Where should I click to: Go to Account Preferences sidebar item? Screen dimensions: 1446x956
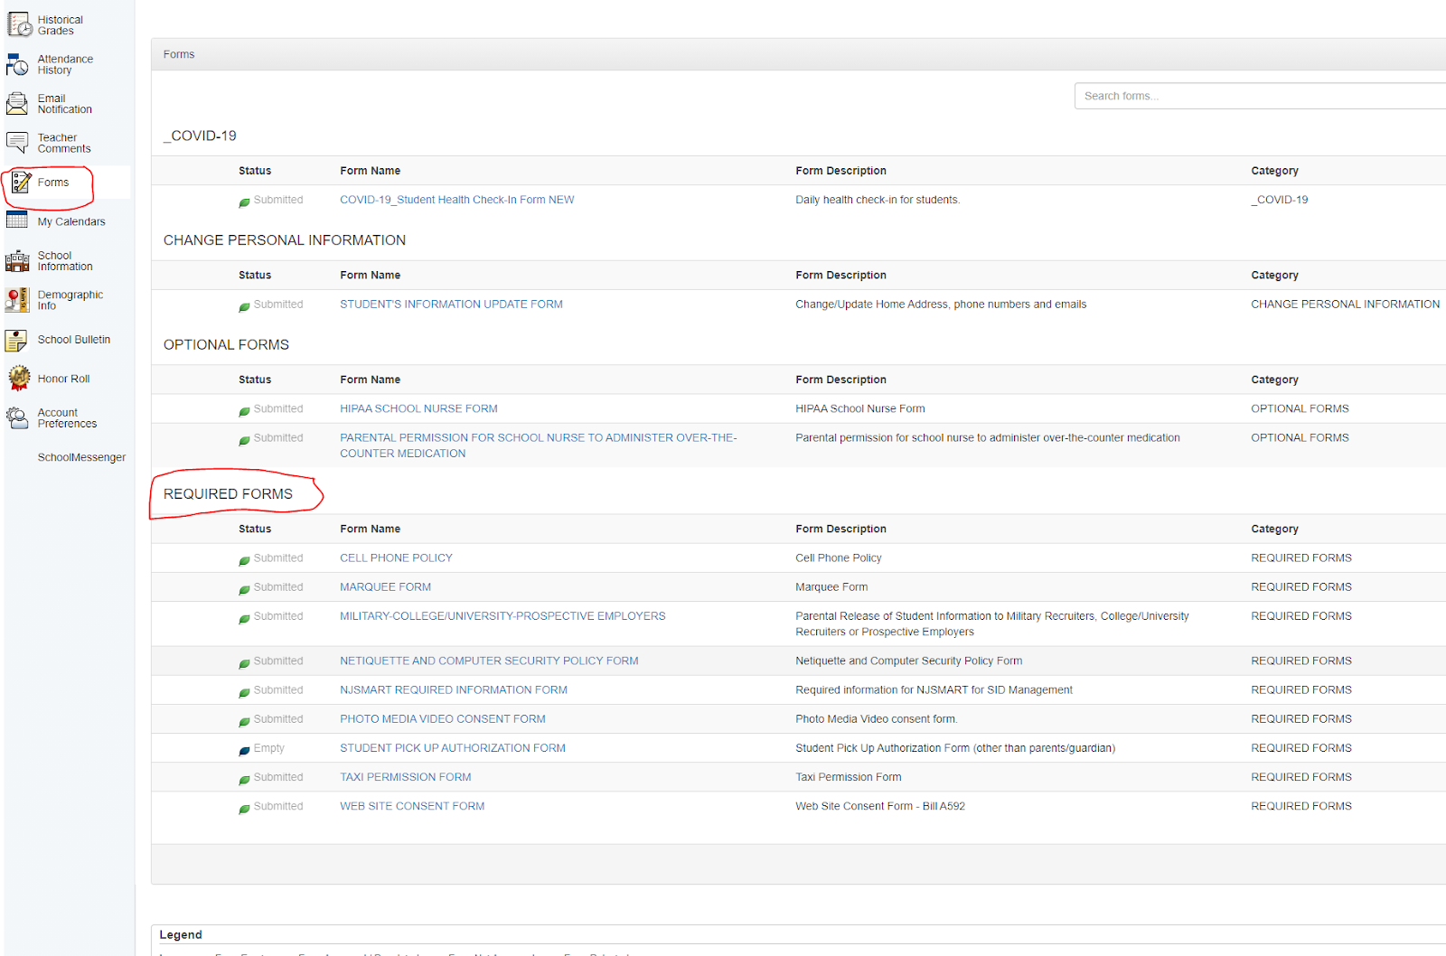(x=67, y=417)
